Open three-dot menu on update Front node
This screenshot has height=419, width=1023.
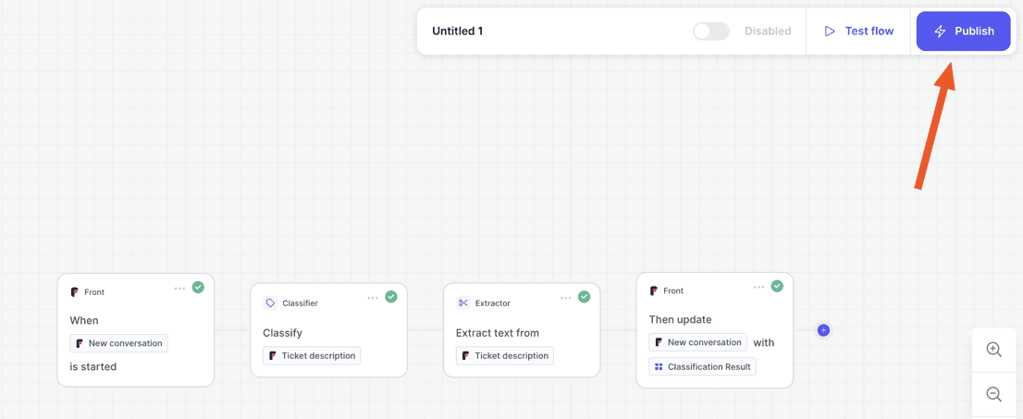758,287
